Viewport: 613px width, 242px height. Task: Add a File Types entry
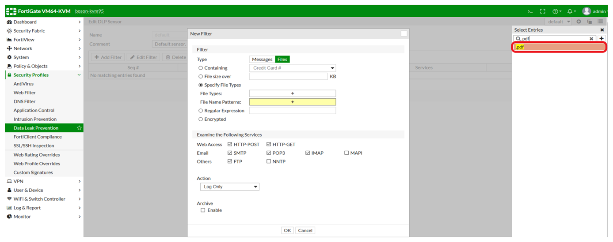[x=292, y=93]
